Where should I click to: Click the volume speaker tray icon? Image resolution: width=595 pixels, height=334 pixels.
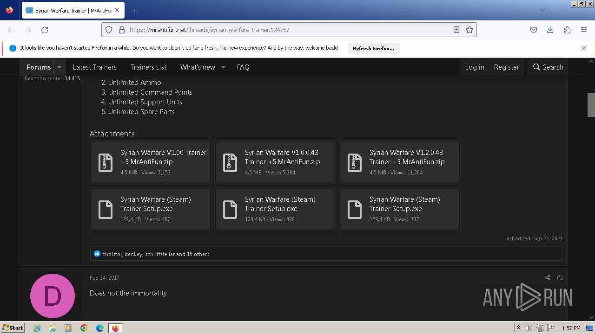(529, 328)
